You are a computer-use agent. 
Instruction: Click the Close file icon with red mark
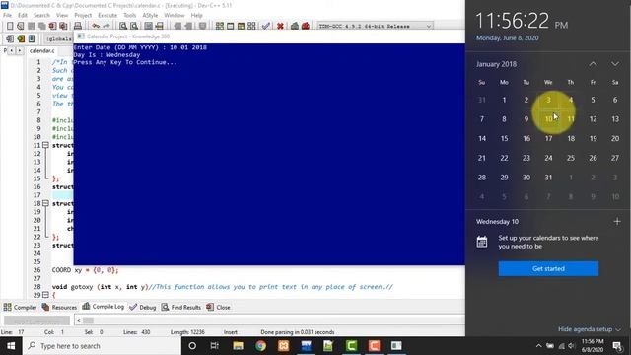point(52,26)
